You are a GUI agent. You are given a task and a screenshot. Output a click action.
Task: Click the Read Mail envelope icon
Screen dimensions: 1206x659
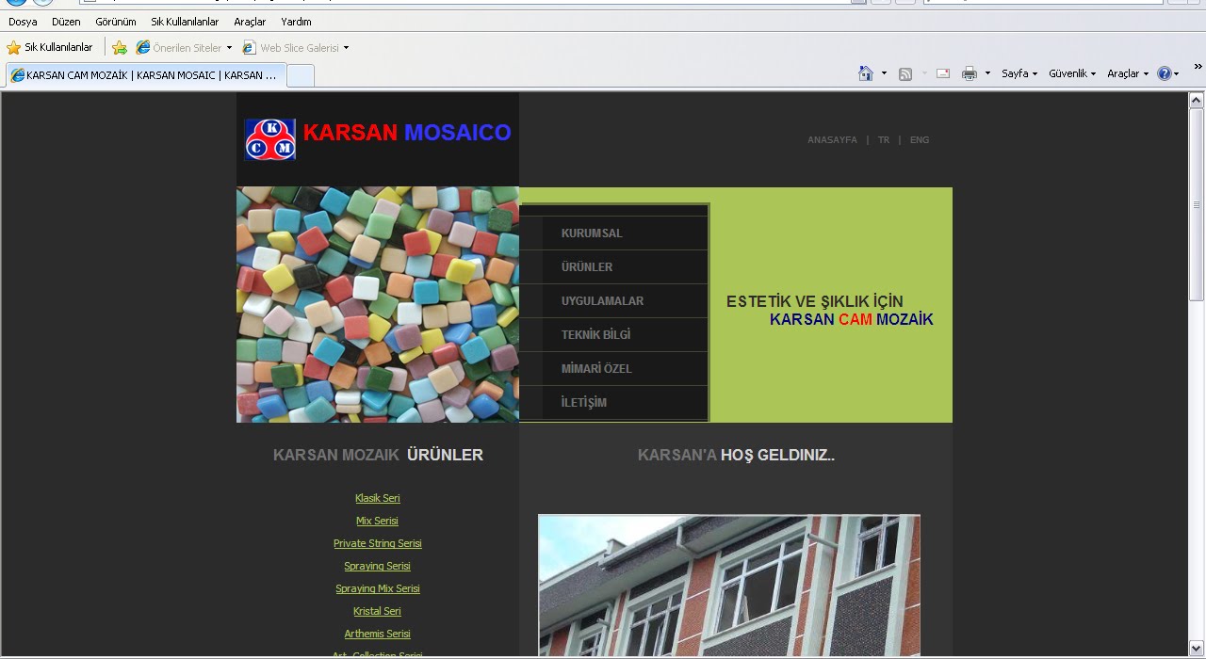pyautogui.click(x=943, y=73)
